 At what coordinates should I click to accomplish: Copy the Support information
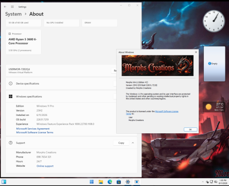click(121, 143)
